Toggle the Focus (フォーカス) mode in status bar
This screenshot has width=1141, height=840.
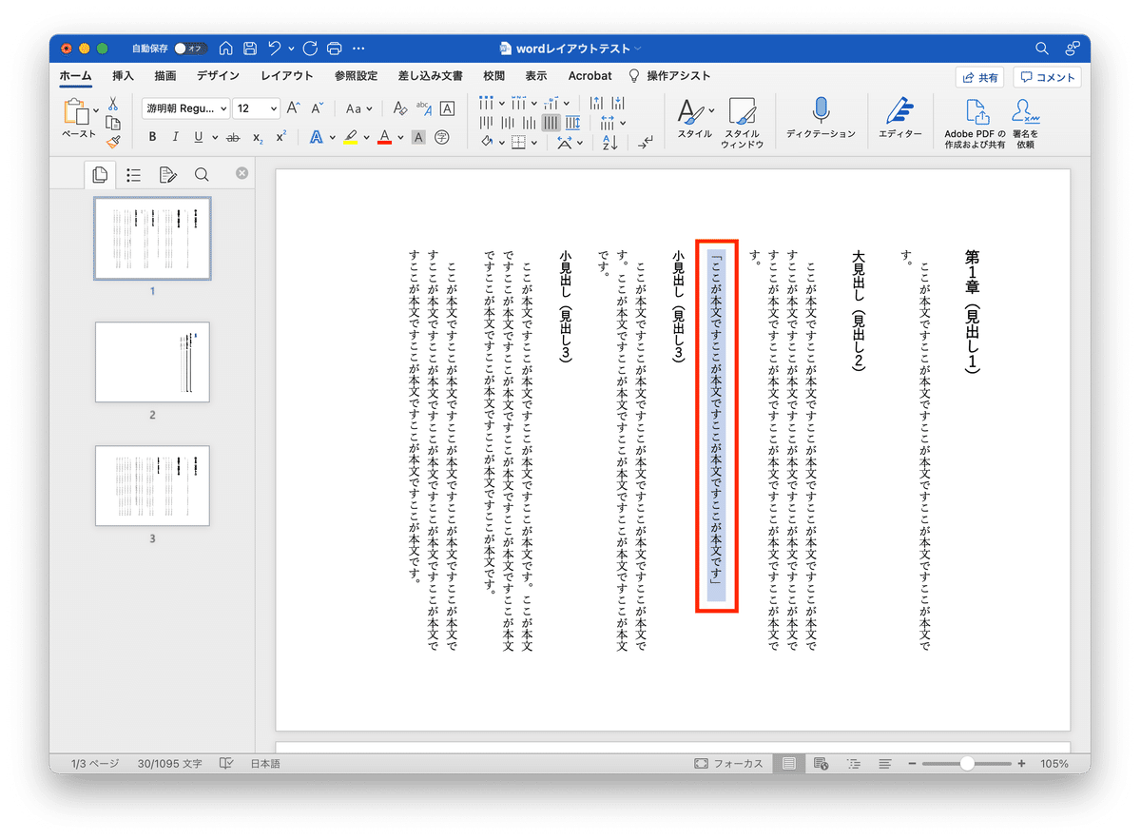[728, 763]
